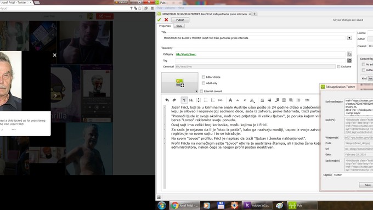
Task: Click into the Tag input field
Action: pos(260,61)
